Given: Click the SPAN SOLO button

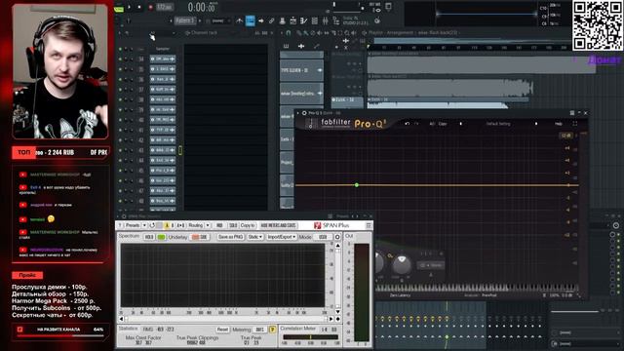Looking at the screenshot, I should point(233,225).
